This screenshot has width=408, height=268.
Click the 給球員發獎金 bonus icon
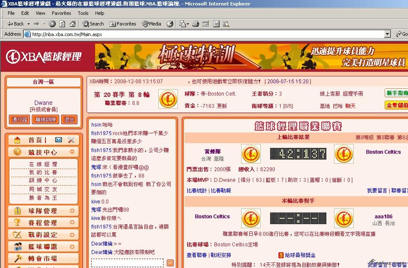click(281, 255)
